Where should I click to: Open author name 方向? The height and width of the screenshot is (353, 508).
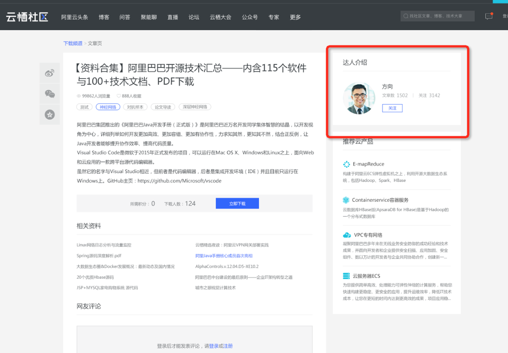coord(387,86)
